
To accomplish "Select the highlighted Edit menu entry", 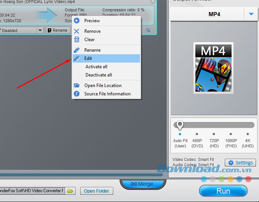I will [106, 58].
